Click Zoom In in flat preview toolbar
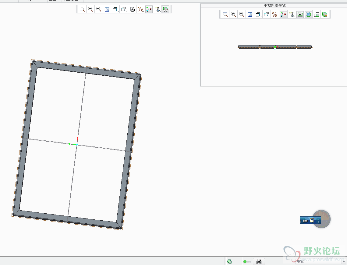Image resolution: width=347 pixels, height=265 pixels. coord(233,14)
